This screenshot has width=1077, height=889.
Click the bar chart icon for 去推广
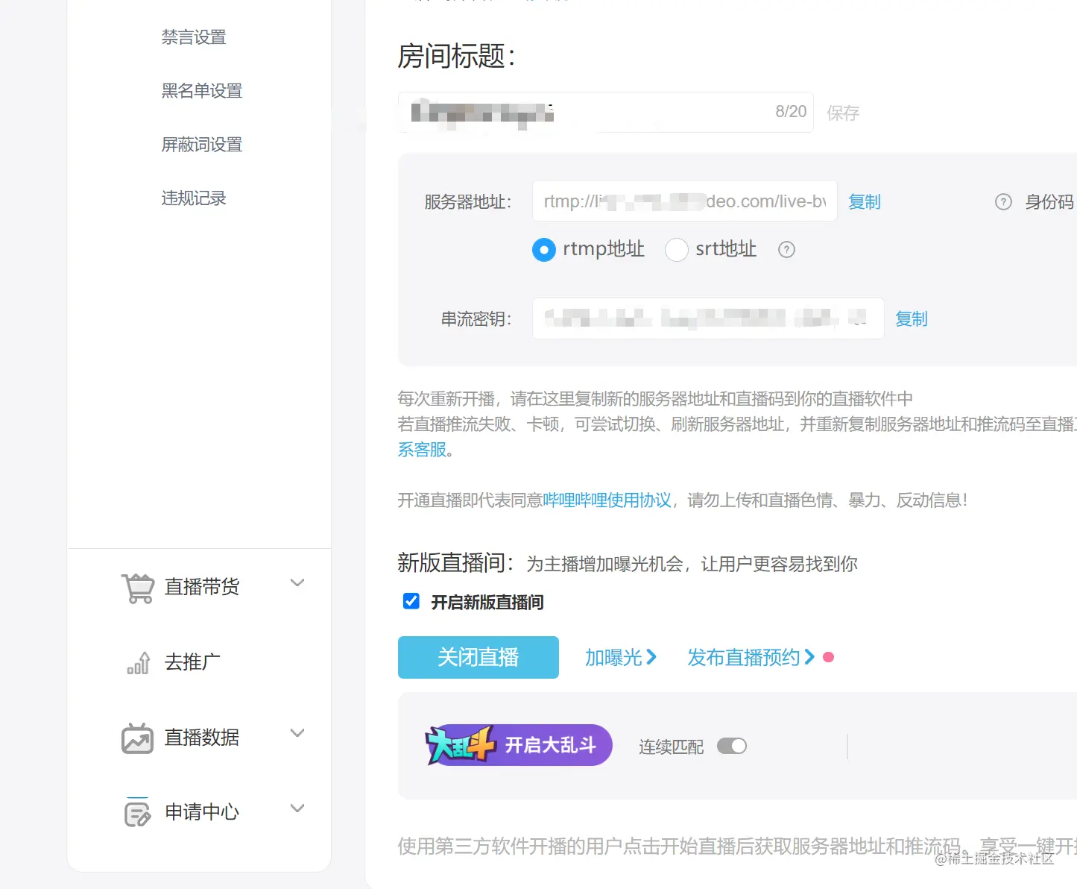pyautogui.click(x=139, y=663)
